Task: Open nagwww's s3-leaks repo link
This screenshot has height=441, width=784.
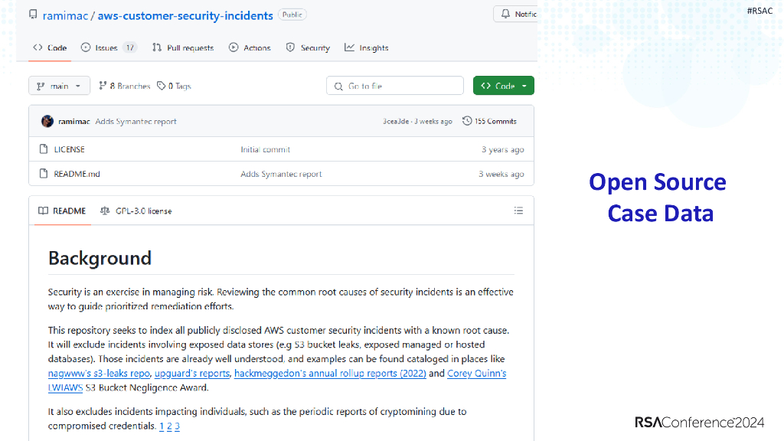Action: click(x=99, y=374)
